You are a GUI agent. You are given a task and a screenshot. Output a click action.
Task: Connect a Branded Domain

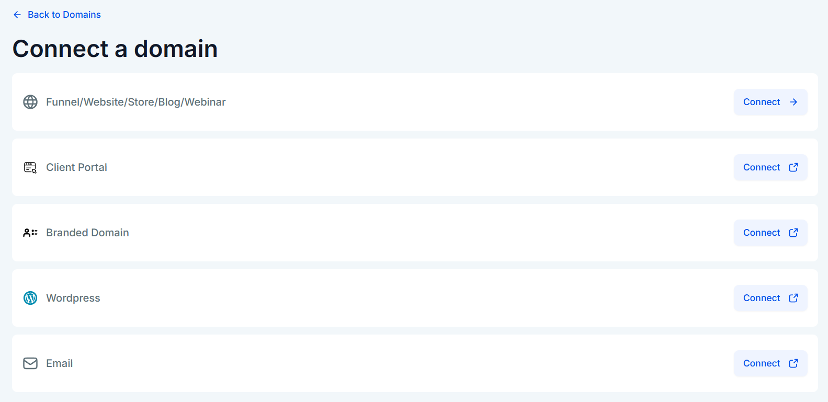770,233
